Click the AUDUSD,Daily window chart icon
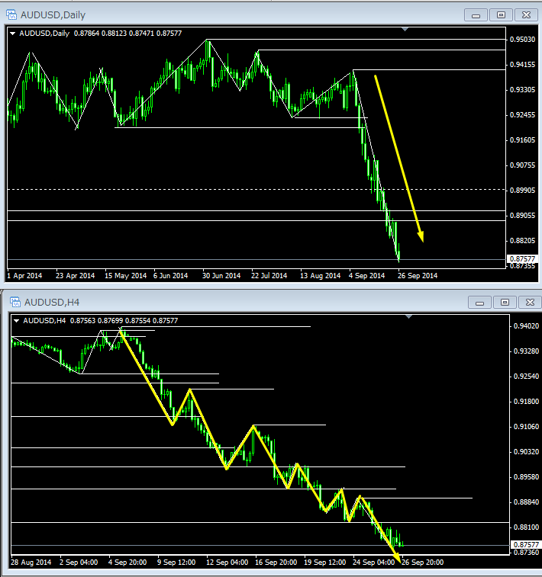Image resolution: width=542 pixels, height=577 pixels. coord(11,14)
